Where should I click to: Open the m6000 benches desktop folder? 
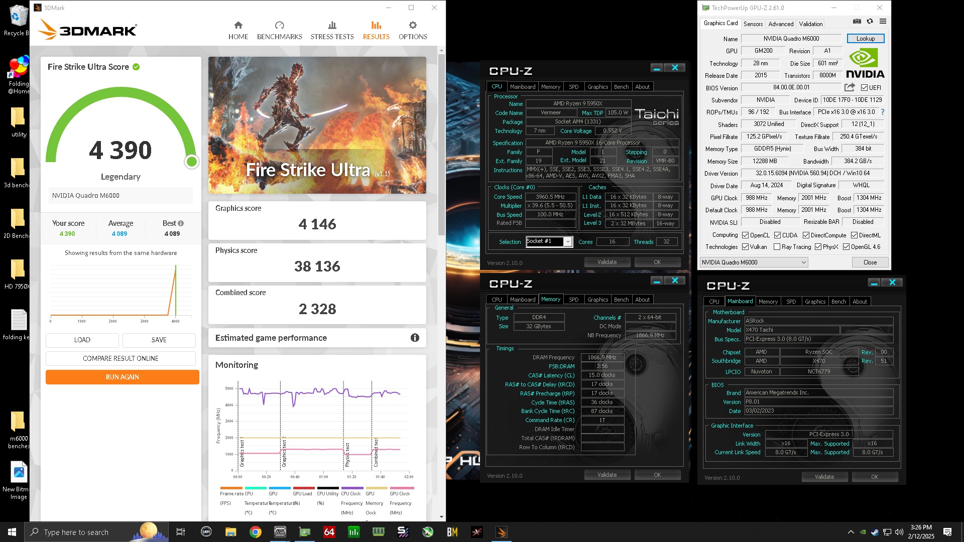[19, 430]
